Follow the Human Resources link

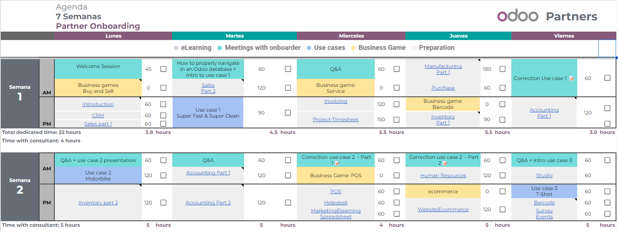coord(443,176)
